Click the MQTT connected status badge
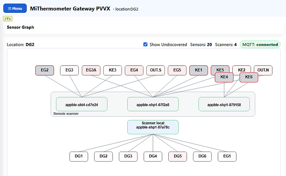The image size is (286, 176). tap(260, 45)
